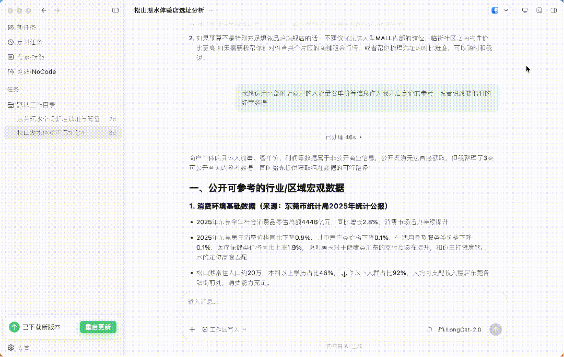Open the third sidebar item below scheduled tasks
This screenshot has width=564, height=357.
[26, 57]
